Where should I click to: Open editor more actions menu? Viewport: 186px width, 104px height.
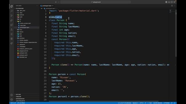pos(174,6)
